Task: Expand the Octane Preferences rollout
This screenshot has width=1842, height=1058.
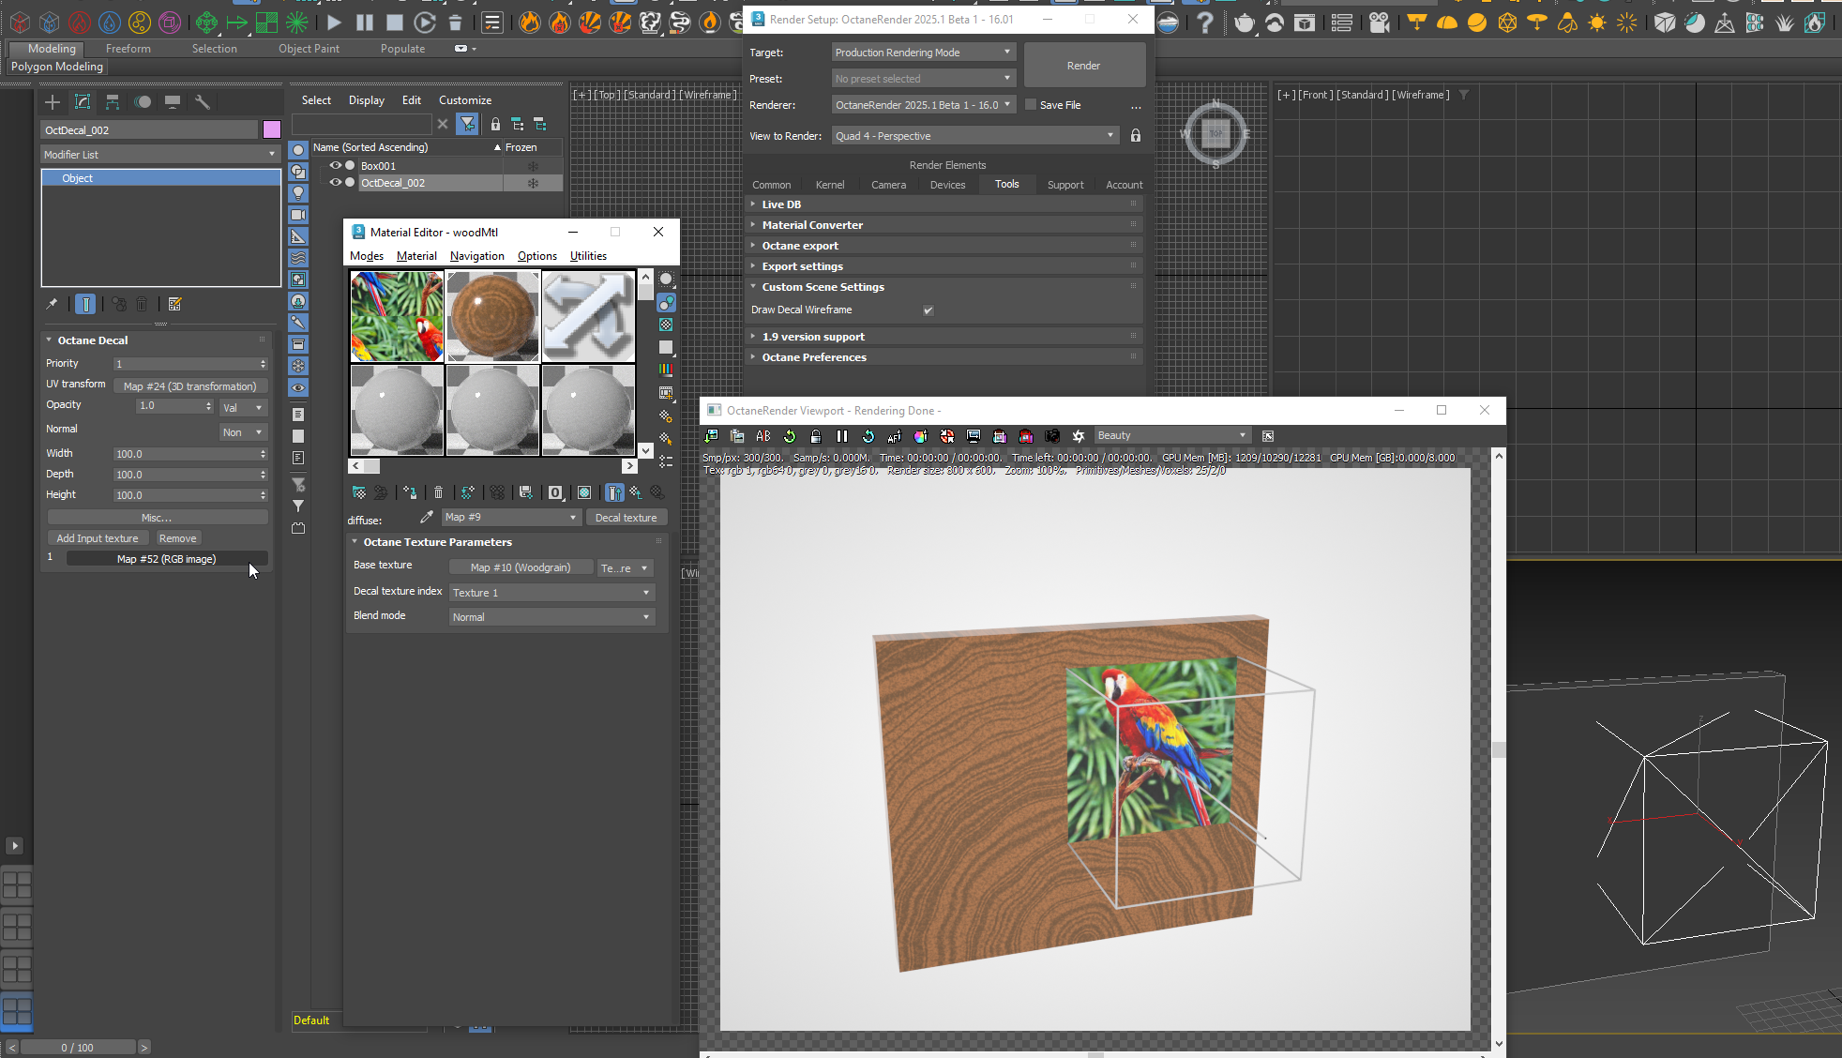Action: pyautogui.click(x=814, y=357)
